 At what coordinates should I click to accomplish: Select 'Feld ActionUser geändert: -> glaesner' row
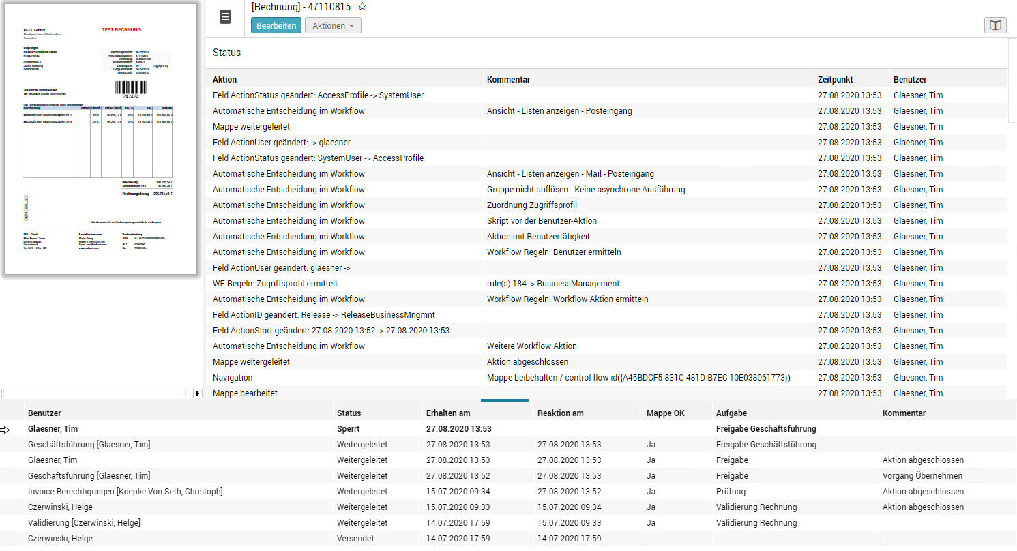(606, 143)
